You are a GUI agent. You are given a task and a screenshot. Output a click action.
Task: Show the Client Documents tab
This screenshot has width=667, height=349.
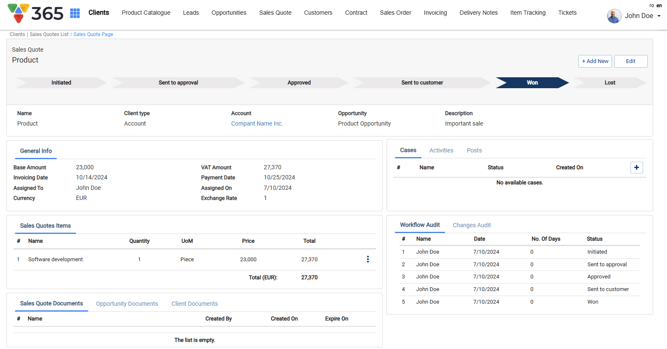[x=194, y=304]
